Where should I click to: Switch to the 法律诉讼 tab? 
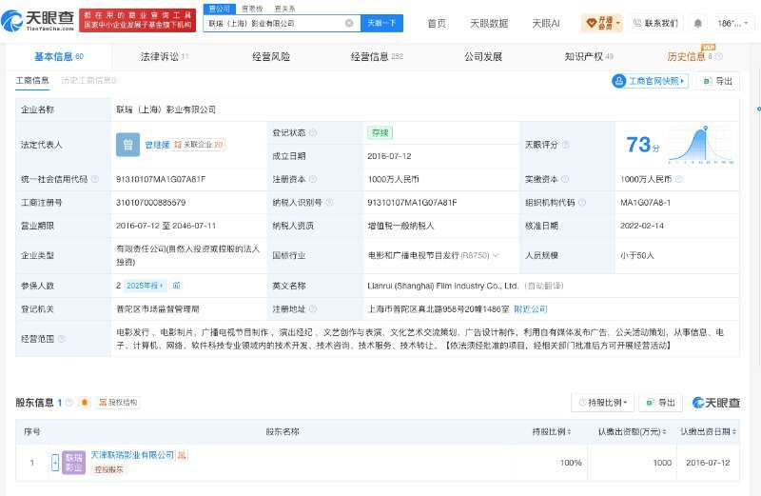pyautogui.click(x=164, y=57)
